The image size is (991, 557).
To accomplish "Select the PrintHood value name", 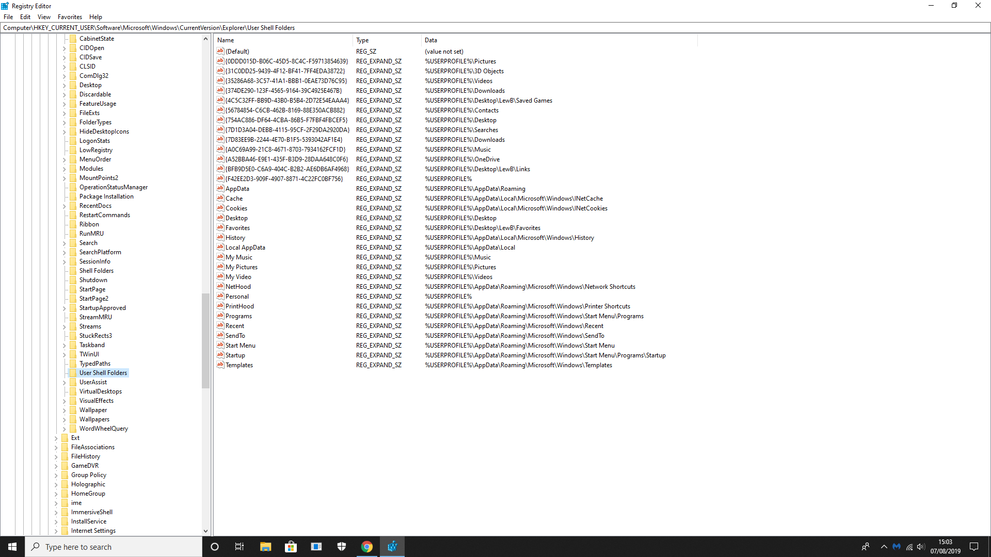I will pyautogui.click(x=239, y=306).
